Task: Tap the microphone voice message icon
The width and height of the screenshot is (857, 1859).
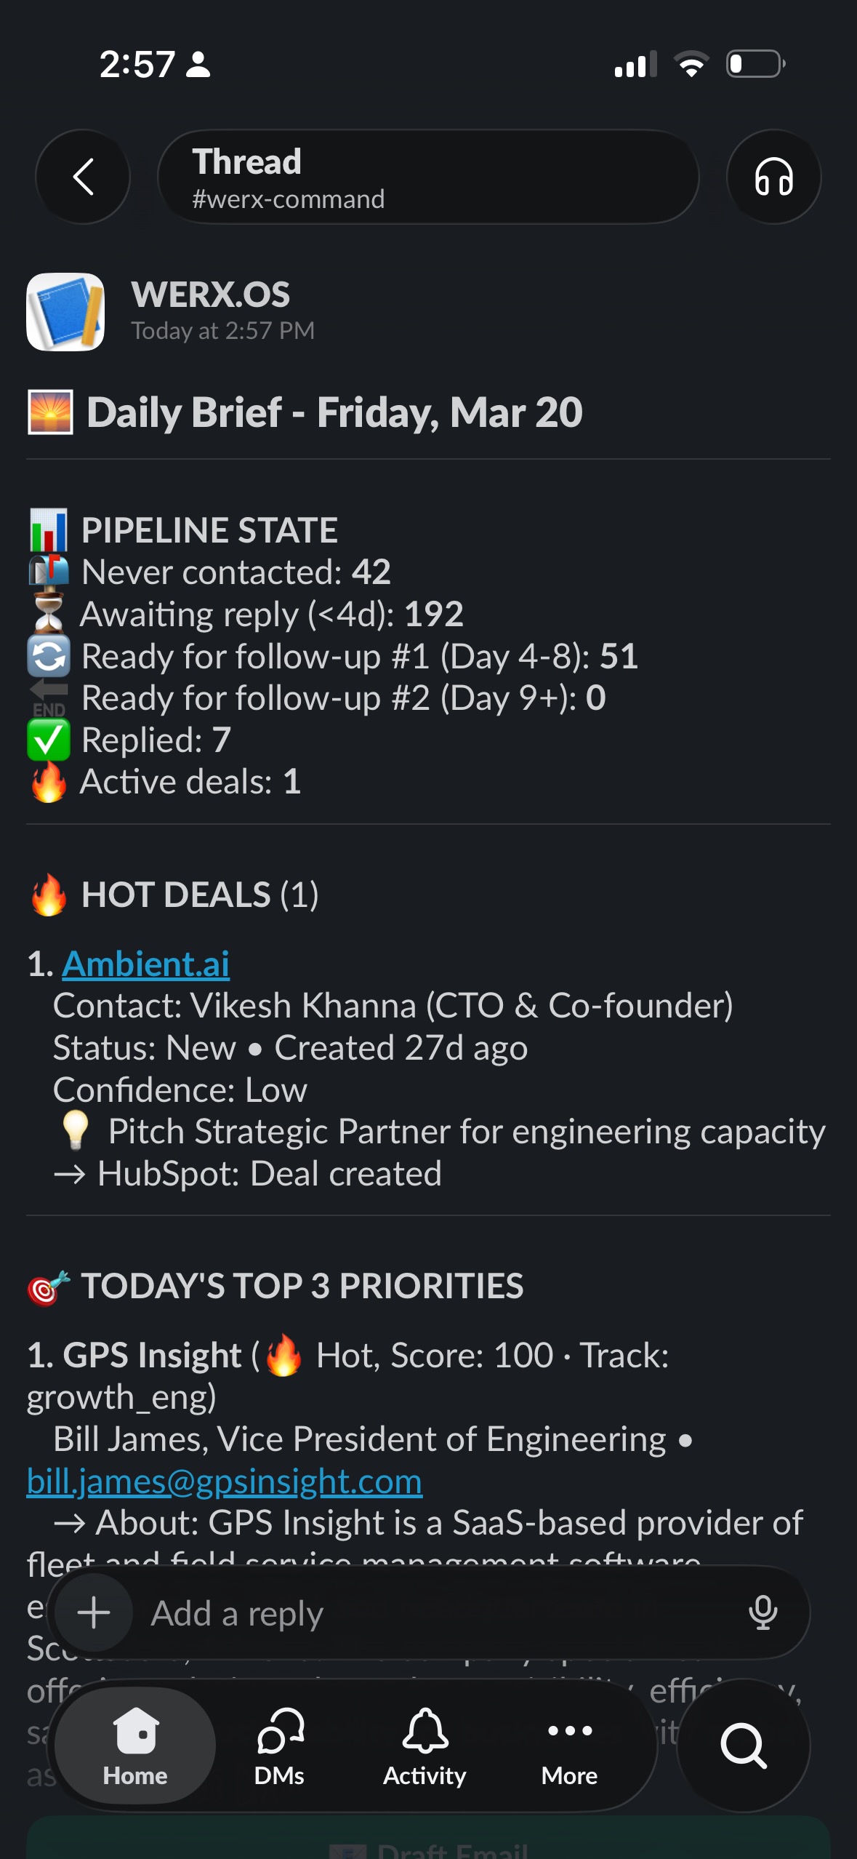Action: tap(763, 1612)
